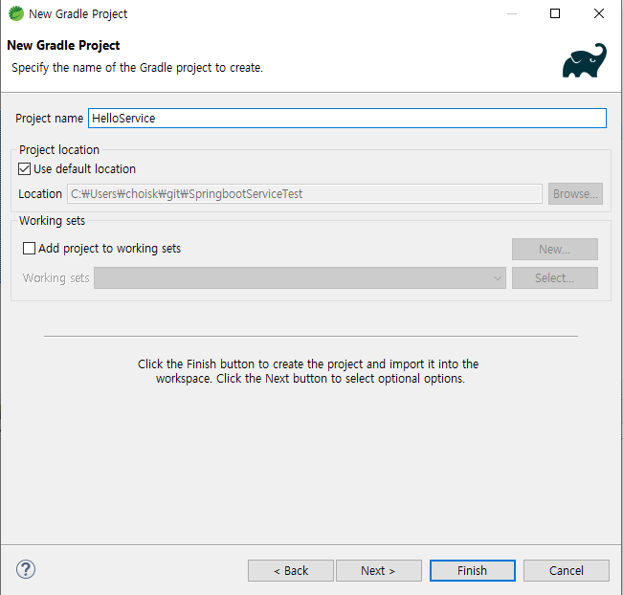This screenshot has height=595, width=623.
Task: Click the Project name input field
Action: tap(347, 118)
